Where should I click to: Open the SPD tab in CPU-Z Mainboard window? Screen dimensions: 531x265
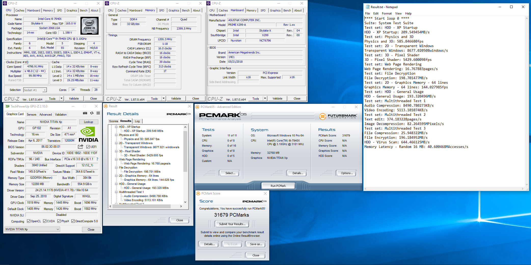263,10
